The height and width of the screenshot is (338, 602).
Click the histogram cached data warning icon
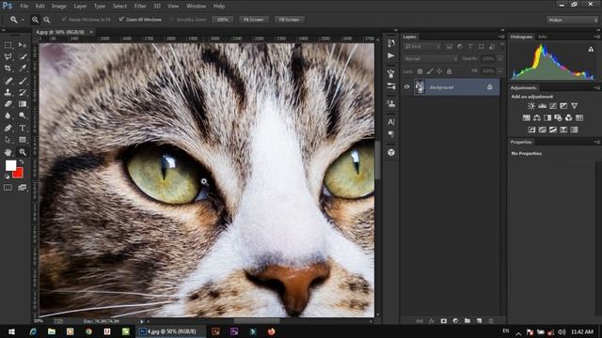click(591, 49)
